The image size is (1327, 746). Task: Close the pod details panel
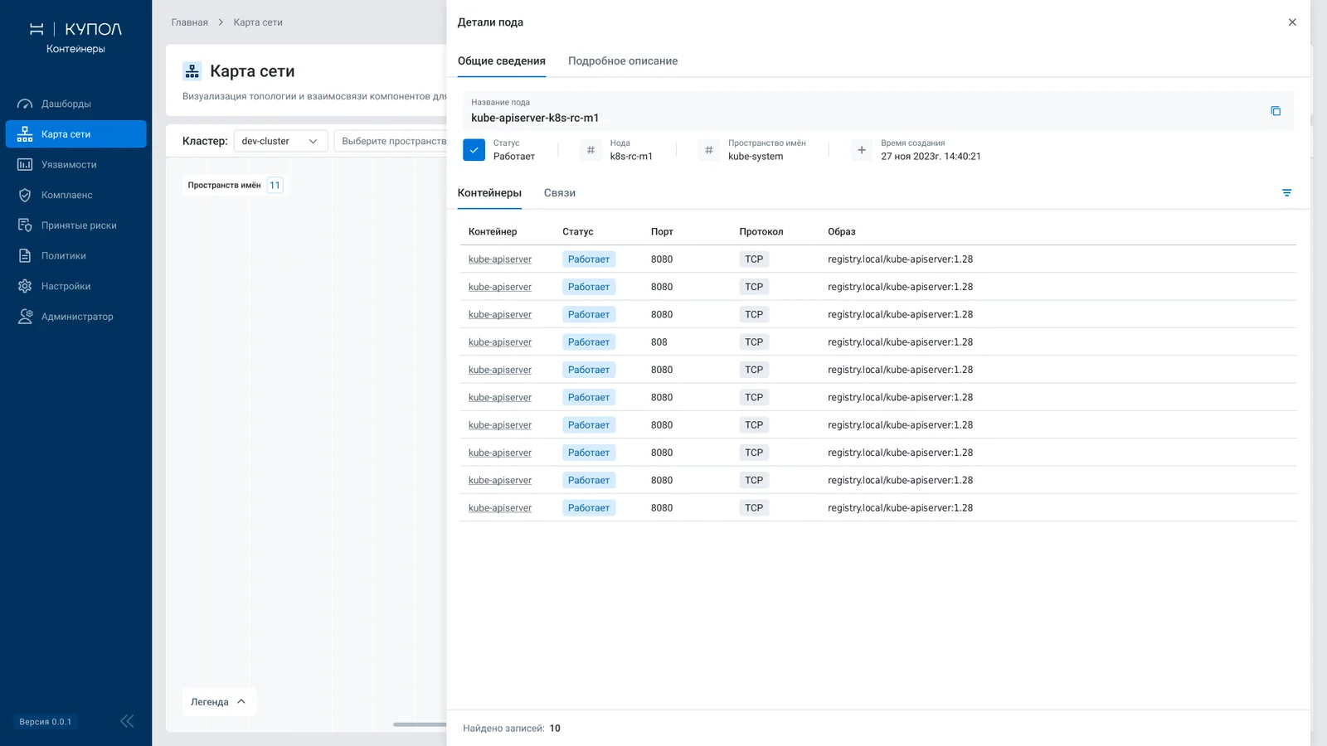pos(1292,22)
